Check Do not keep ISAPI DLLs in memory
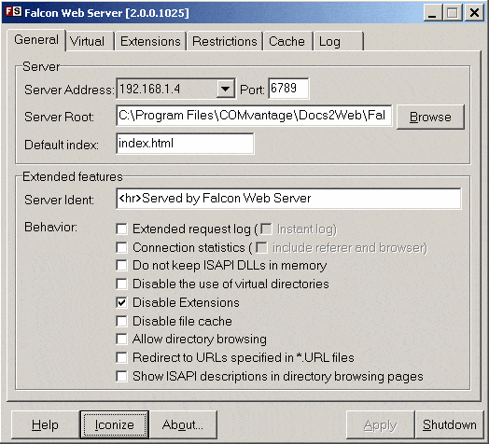The width and height of the screenshot is (489, 444). (121, 266)
